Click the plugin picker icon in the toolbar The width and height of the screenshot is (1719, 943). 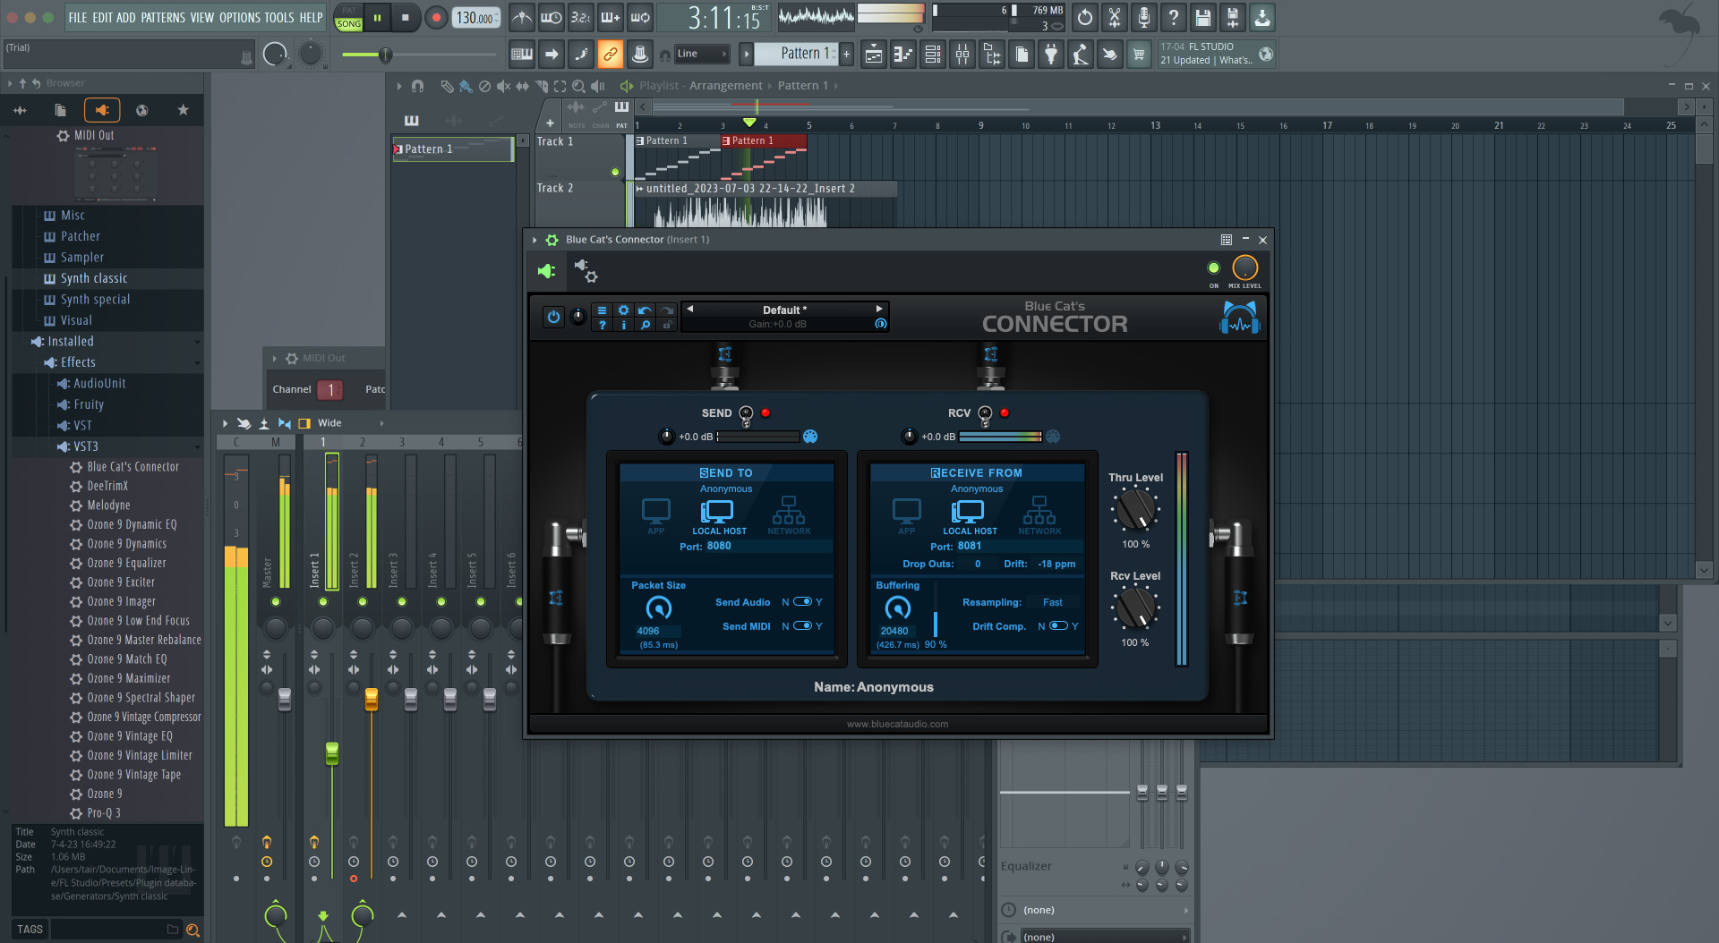click(x=1050, y=54)
